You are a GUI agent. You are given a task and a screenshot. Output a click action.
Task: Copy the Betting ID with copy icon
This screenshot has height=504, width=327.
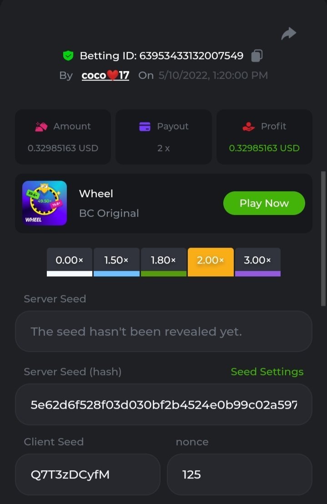pyautogui.click(x=257, y=56)
